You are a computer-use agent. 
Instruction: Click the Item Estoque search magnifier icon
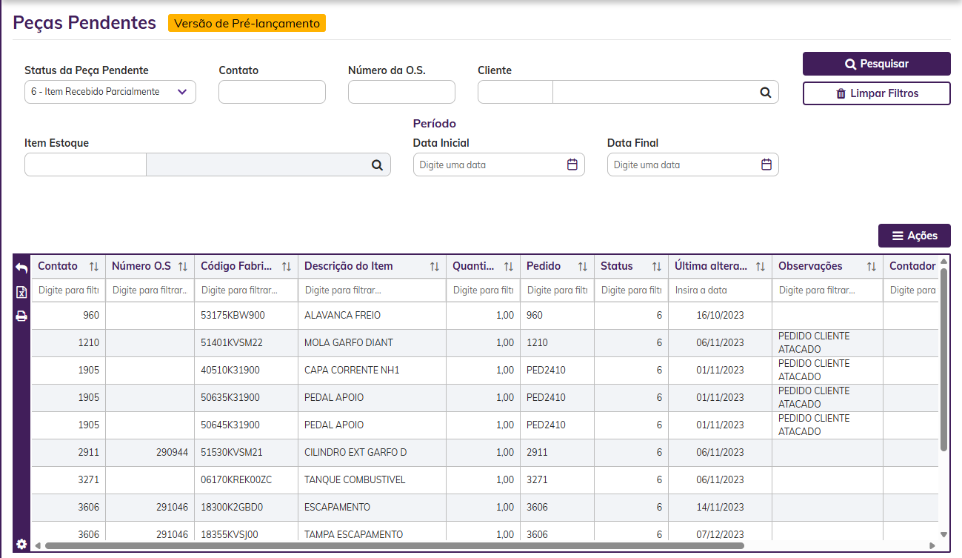pos(377,165)
